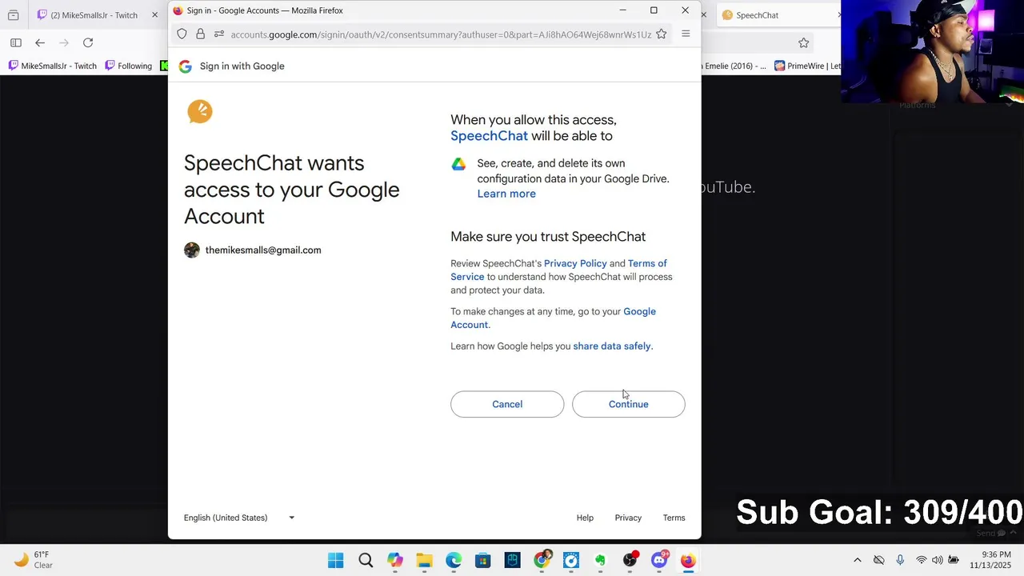The image size is (1024, 576).
Task: Open the Windows Start menu
Action: 336,561
